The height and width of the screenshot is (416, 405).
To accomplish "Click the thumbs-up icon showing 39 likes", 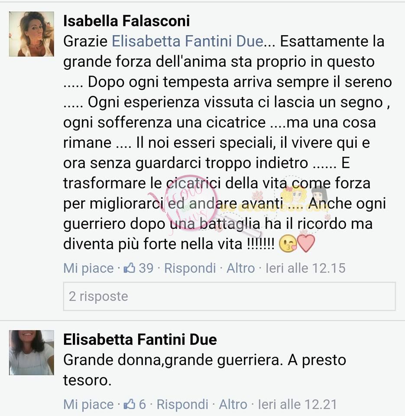I will 130,268.
